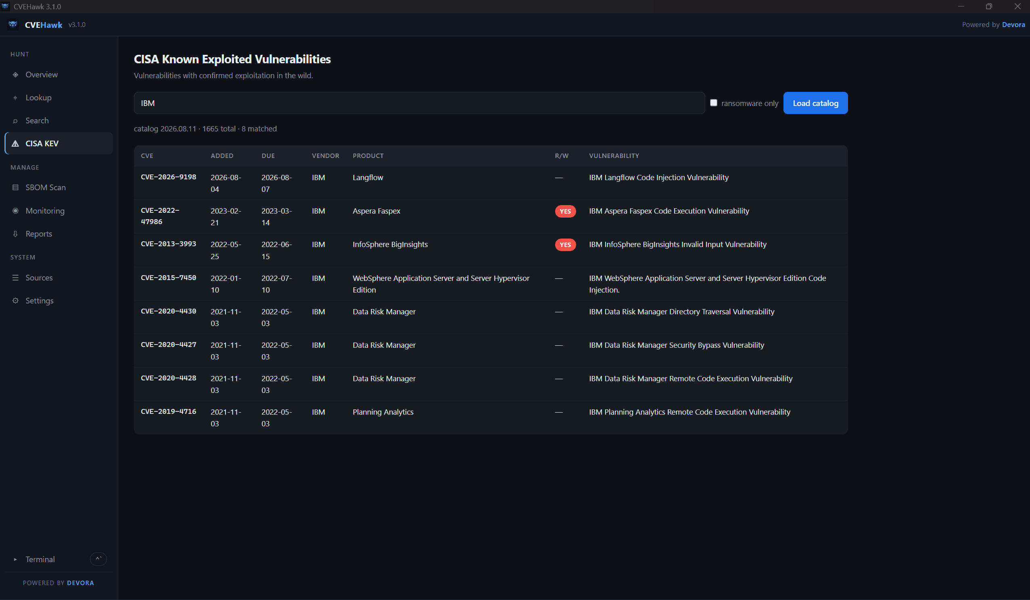Select CVE-2020-4430 cell
This screenshot has height=600, width=1030.
coord(168,311)
